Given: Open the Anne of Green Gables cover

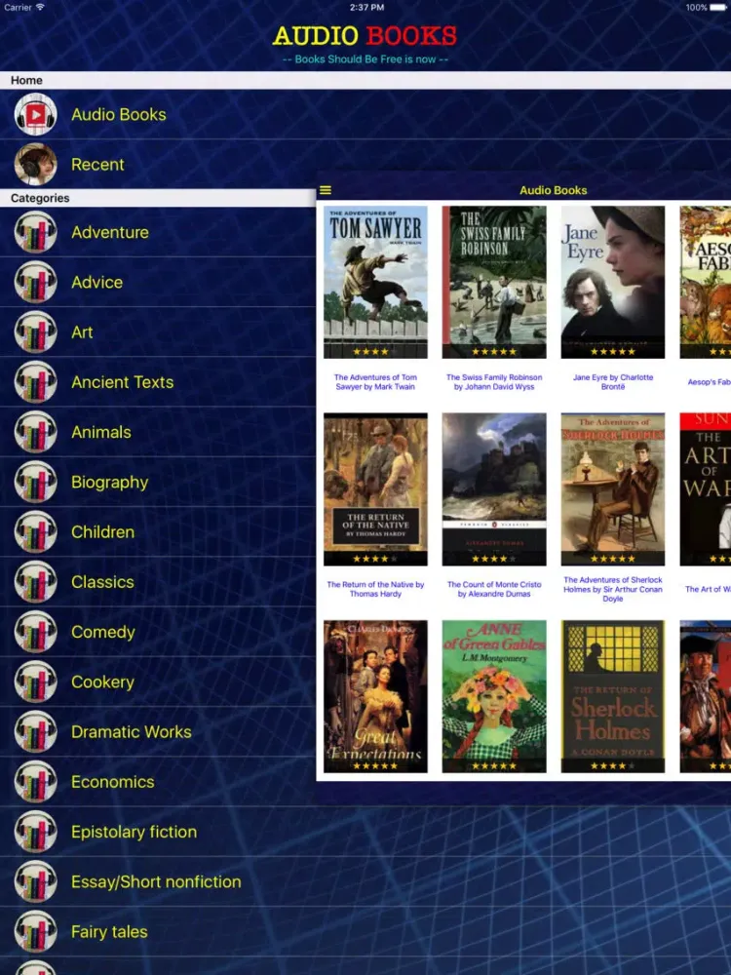Looking at the screenshot, I should point(494,696).
